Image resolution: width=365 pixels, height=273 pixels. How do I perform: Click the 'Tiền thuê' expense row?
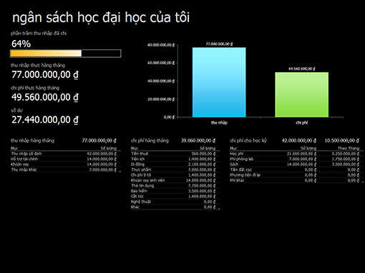175,154
